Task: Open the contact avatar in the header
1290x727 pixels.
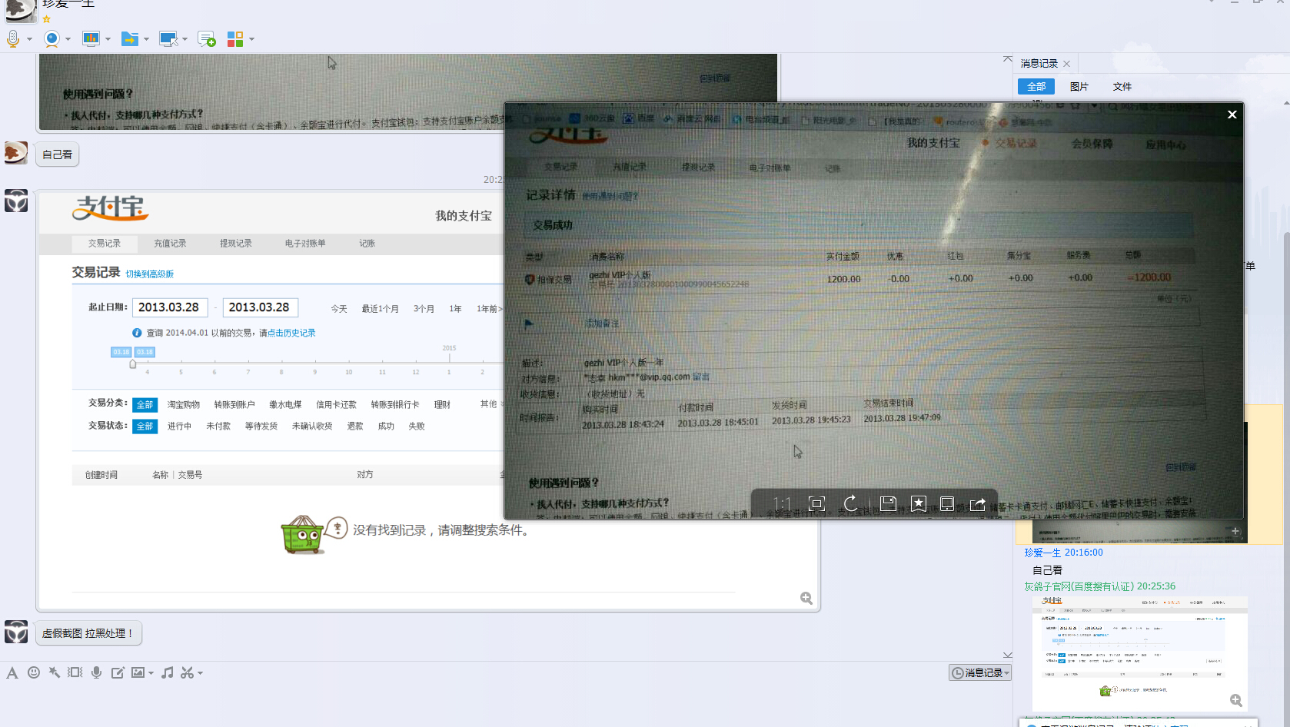Action: coord(21,10)
